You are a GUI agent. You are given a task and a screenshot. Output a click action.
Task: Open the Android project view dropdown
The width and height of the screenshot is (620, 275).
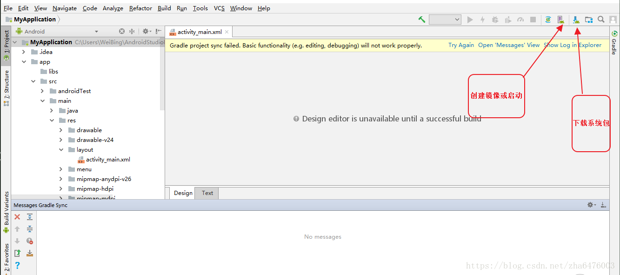[96, 32]
